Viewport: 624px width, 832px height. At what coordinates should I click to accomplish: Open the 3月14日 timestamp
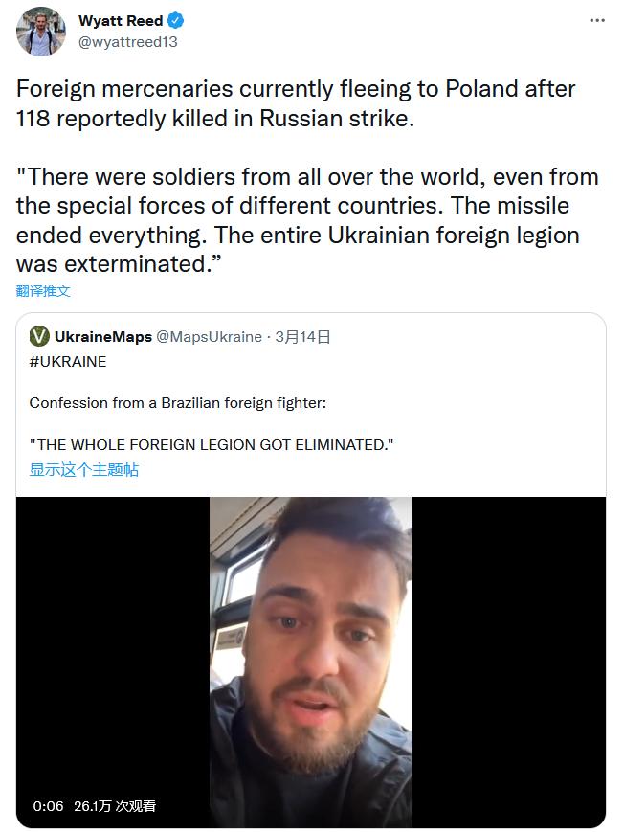point(302,336)
